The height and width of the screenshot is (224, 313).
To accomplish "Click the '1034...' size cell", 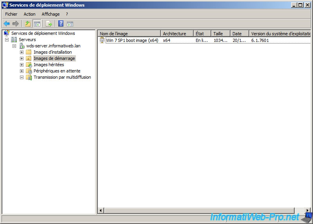I will point(220,40).
